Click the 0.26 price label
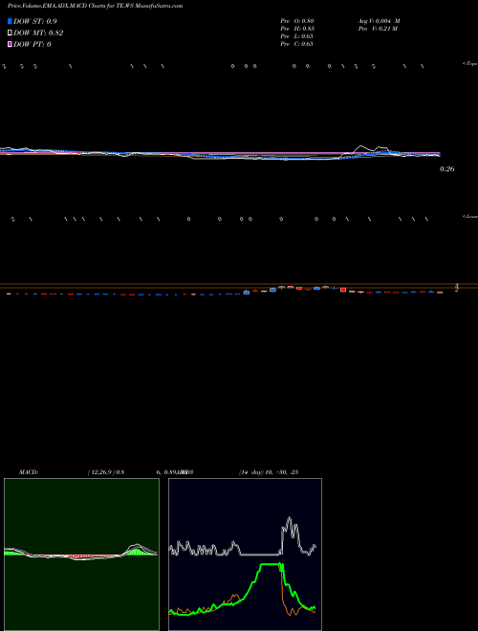The width and height of the screenshot is (478, 631). coord(447,169)
